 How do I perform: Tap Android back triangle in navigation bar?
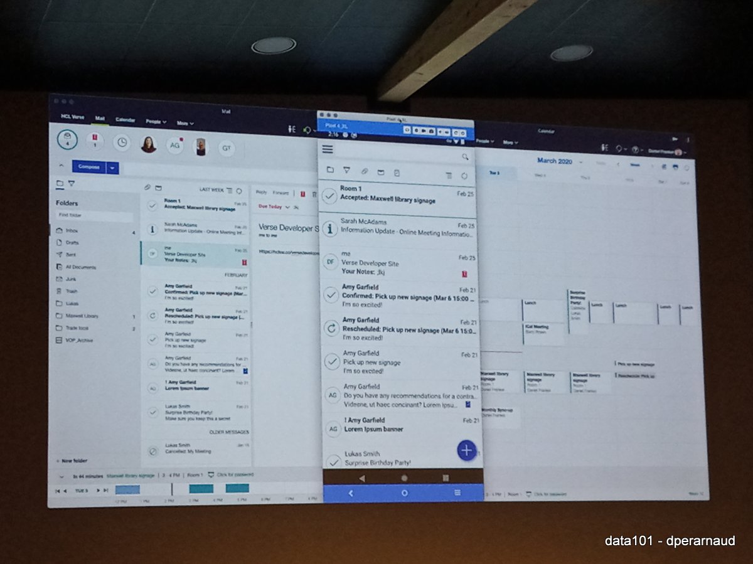tap(362, 477)
